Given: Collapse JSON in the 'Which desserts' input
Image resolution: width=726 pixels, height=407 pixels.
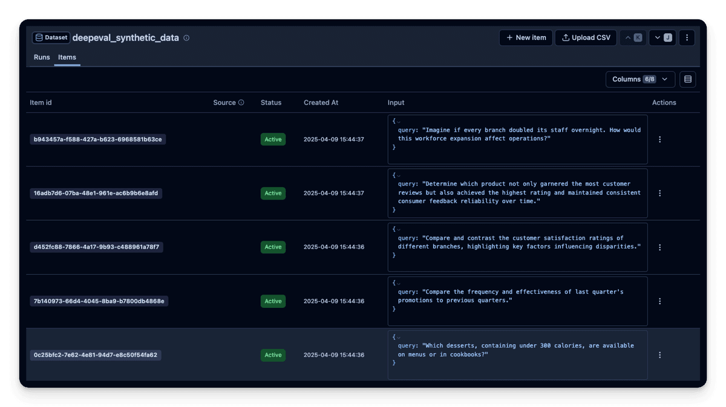Looking at the screenshot, I should 399,337.
